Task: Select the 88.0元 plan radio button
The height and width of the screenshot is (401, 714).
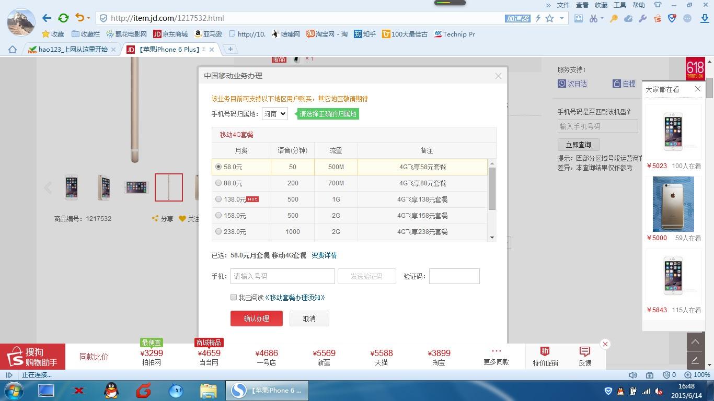Action: tap(218, 183)
